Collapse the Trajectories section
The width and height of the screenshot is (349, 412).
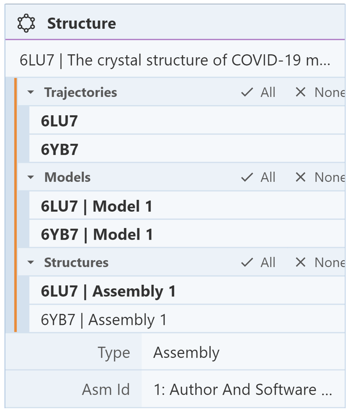(31, 93)
